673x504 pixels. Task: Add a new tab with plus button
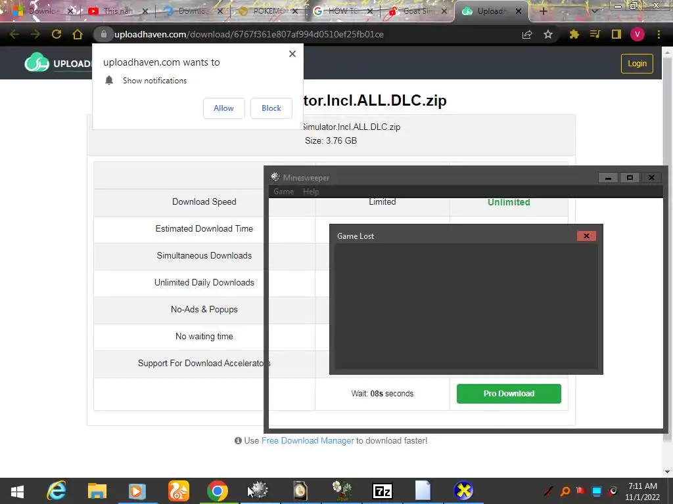(543, 11)
